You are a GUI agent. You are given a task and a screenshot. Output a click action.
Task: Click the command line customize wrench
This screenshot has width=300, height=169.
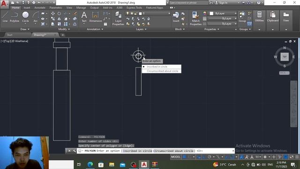pyautogui.click(x=74, y=151)
